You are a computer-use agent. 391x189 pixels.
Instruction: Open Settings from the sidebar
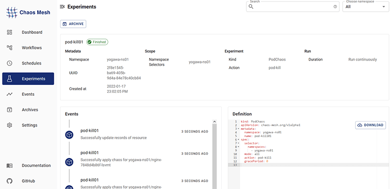tap(28, 125)
